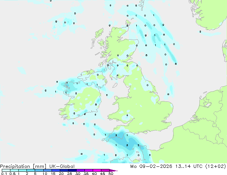Click the legend tick label '50'
Viewport: 227px width, 175px height.
point(111,174)
